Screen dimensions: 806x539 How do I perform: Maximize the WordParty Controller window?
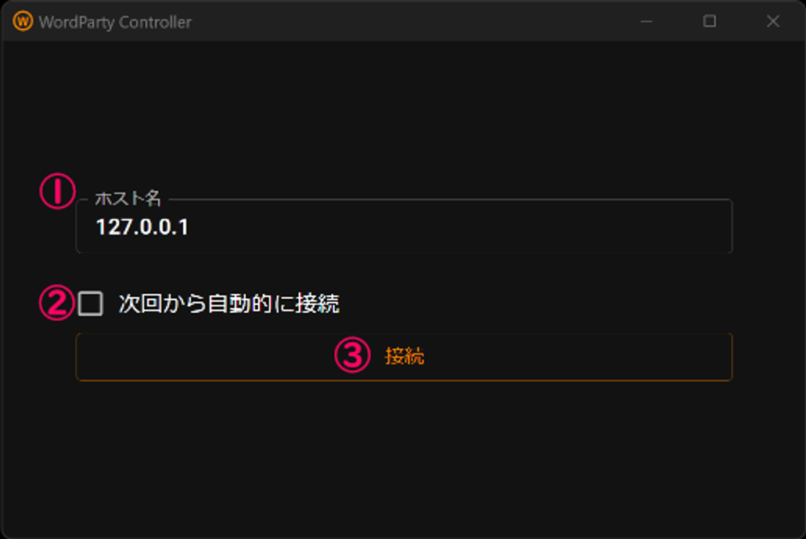710,22
